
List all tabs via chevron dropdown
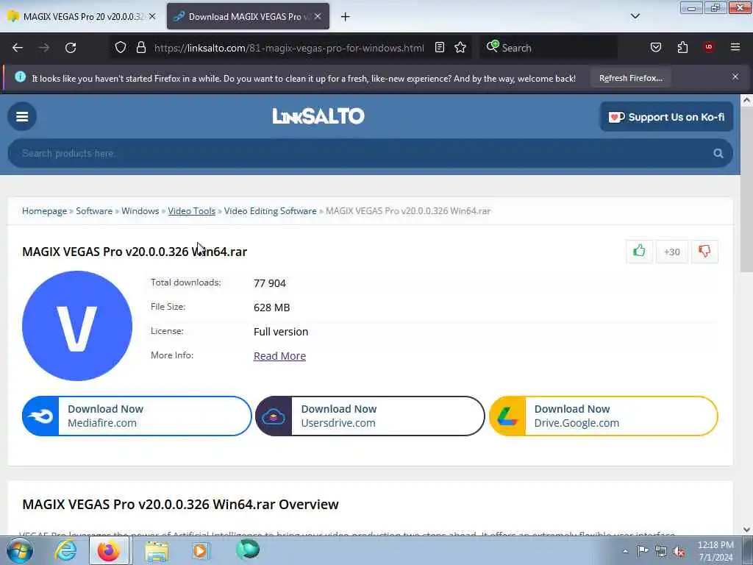(x=635, y=16)
